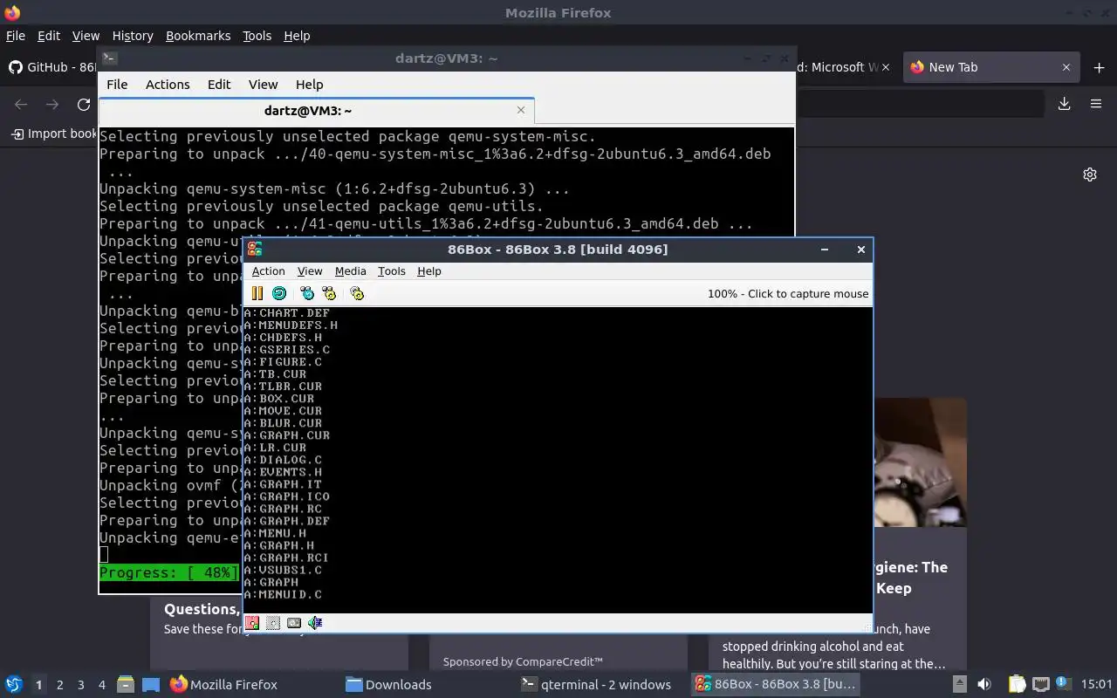Activate 86Box taskbar button
Image resolution: width=1117 pixels, height=698 pixels.
coord(777,684)
